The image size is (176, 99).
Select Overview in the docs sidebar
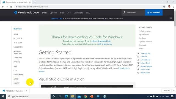tap(18, 29)
